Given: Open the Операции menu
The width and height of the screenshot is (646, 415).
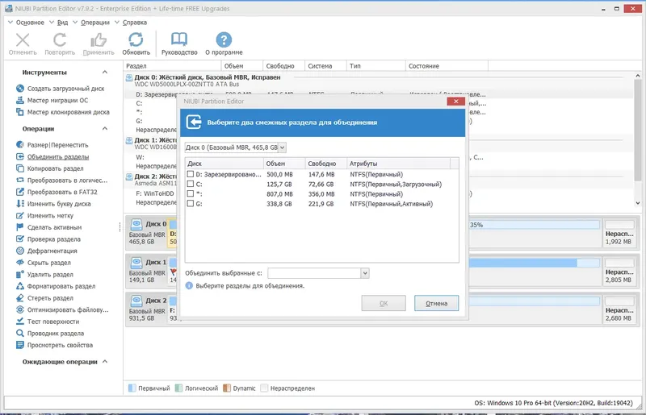Looking at the screenshot, I should coord(95,23).
